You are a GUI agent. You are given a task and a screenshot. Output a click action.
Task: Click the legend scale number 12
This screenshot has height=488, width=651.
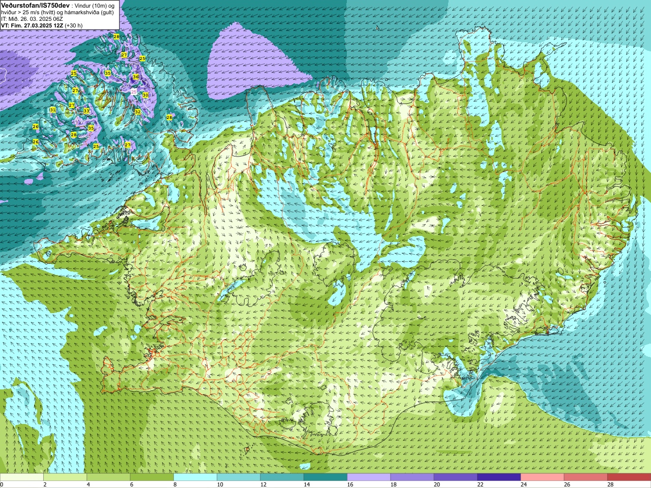(x=263, y=484)
